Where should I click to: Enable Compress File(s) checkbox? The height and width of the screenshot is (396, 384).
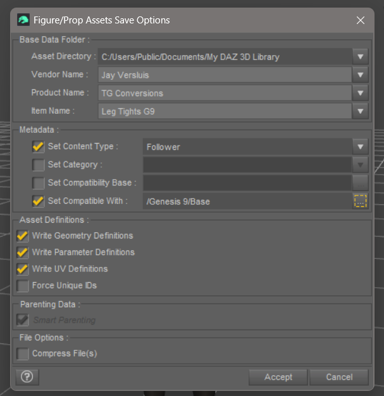click(23, 354)
